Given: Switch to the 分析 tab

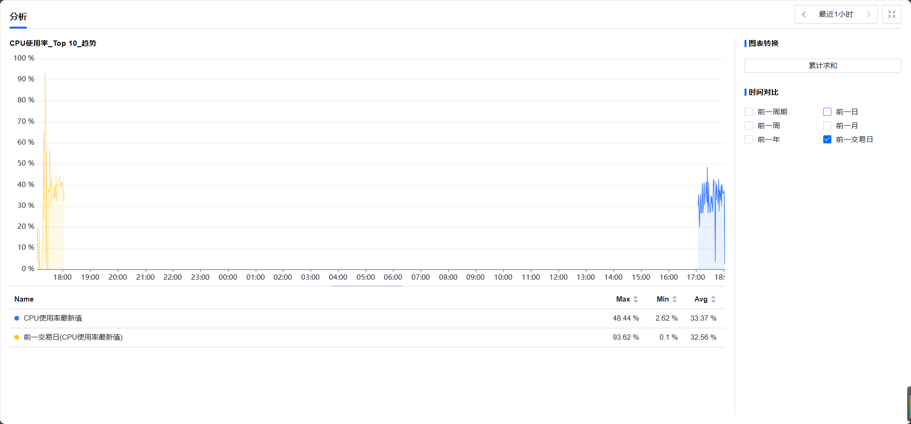Looking at the screenshot, I should tap(18, 17).
